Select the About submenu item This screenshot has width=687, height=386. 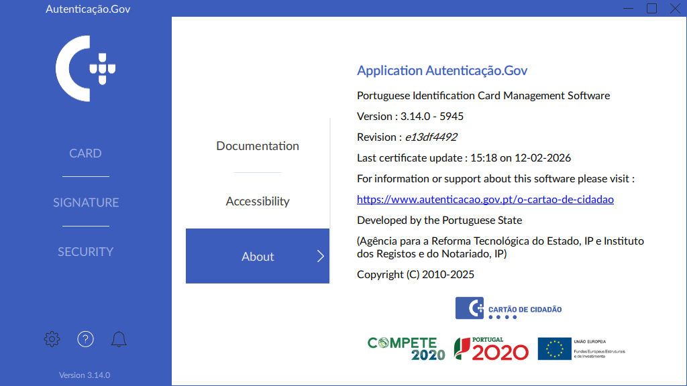point(258,257)
